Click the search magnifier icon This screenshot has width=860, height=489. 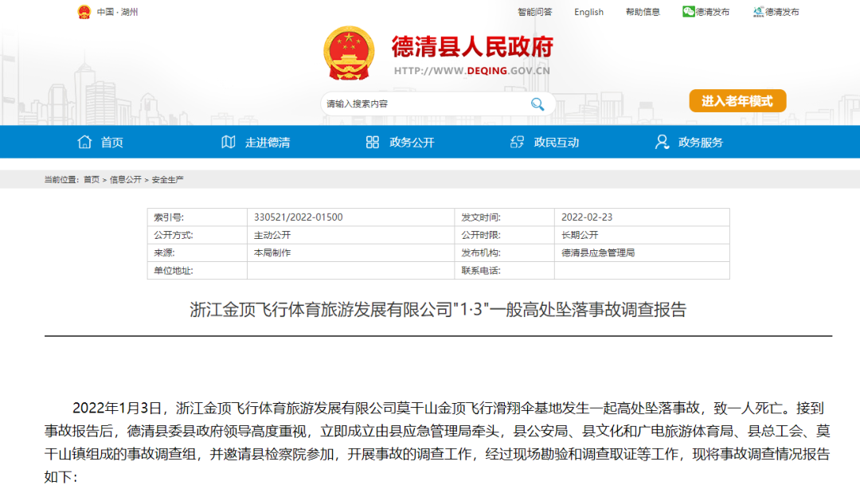click(x=537, y=104)
